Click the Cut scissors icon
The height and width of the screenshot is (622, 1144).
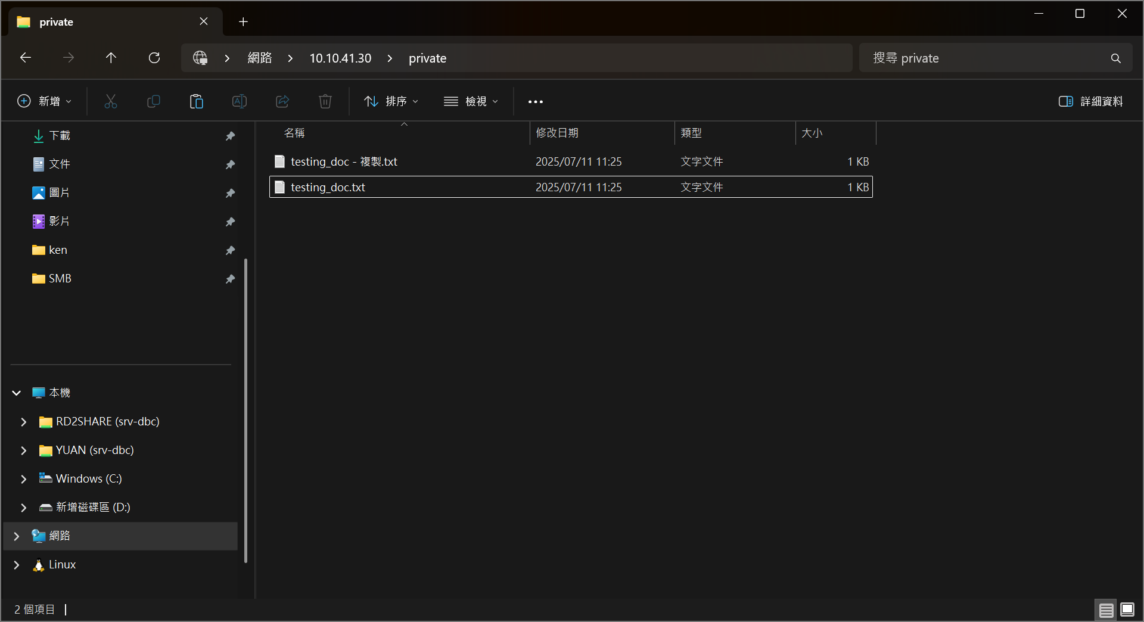111,101
